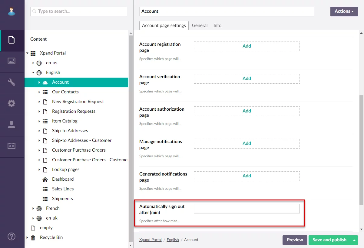Open the user avatar profile icon

[12, 12]
